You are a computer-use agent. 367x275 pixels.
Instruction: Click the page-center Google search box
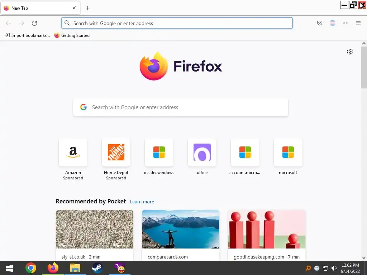coord(181,107)
